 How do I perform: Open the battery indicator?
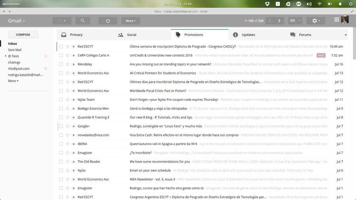tap(329, 4)
